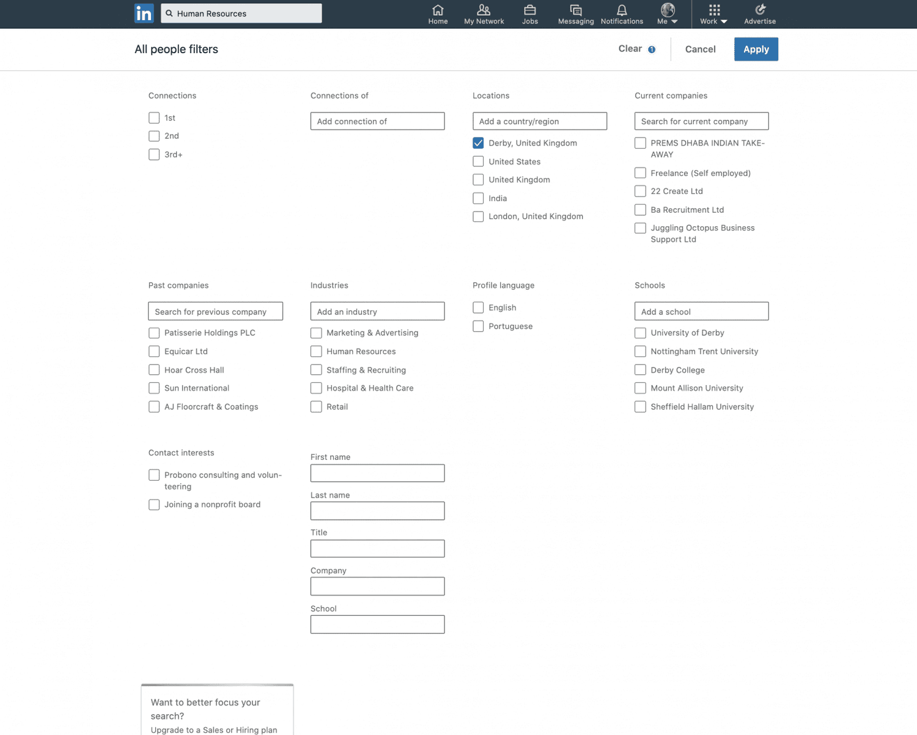Click the Upgrade to Sales or Hiring plan text
The width and height of the screenshot is (917, 735).
[214, 730]
